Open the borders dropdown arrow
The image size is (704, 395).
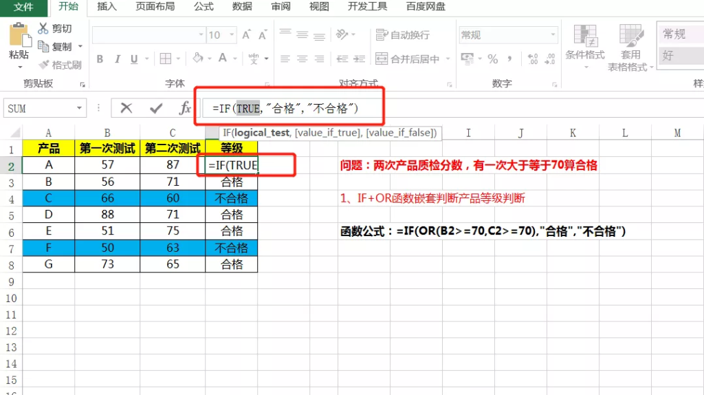[178, 59]
